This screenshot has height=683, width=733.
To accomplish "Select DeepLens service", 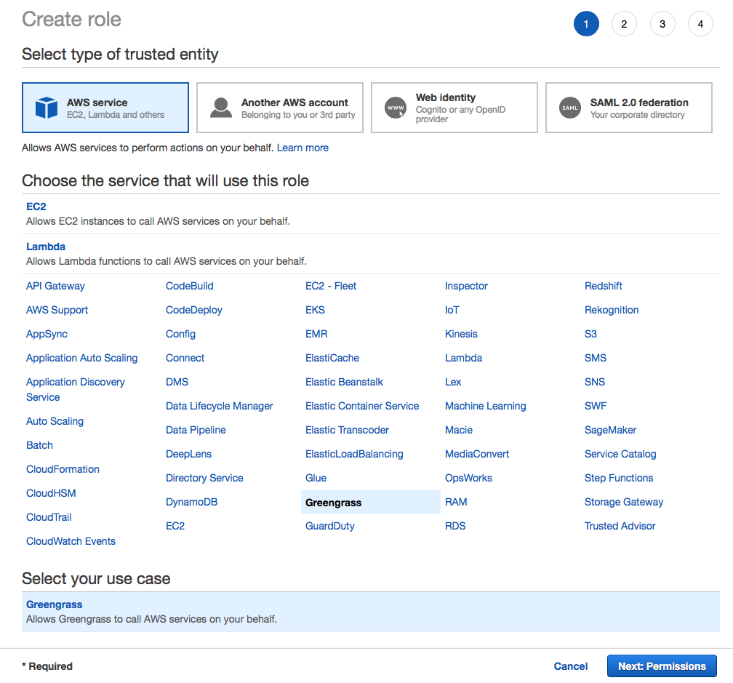I will [x=188, y=454].
